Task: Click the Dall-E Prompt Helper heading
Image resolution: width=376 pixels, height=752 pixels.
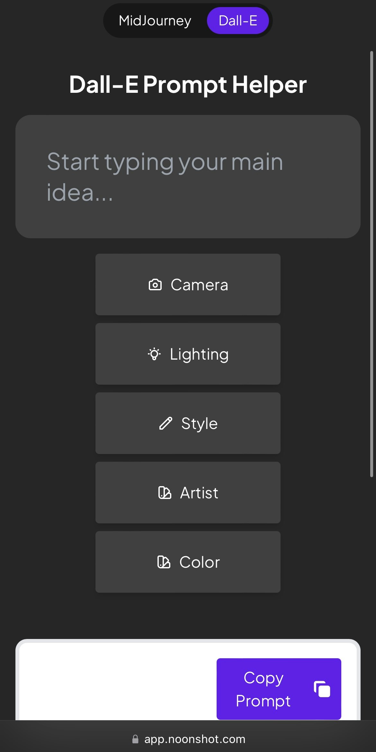Action: (x=188, y=84)
